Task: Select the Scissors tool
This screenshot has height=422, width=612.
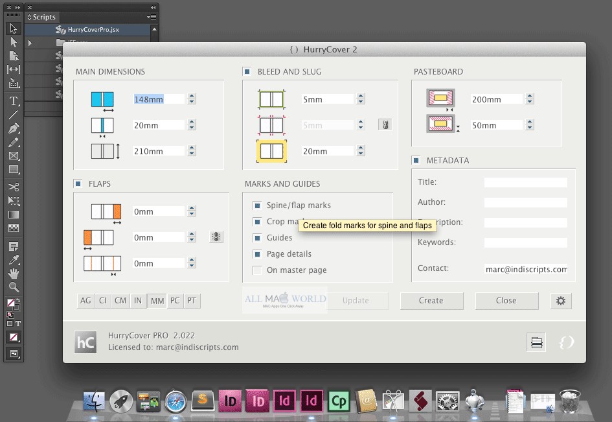Action: (13, 187)
